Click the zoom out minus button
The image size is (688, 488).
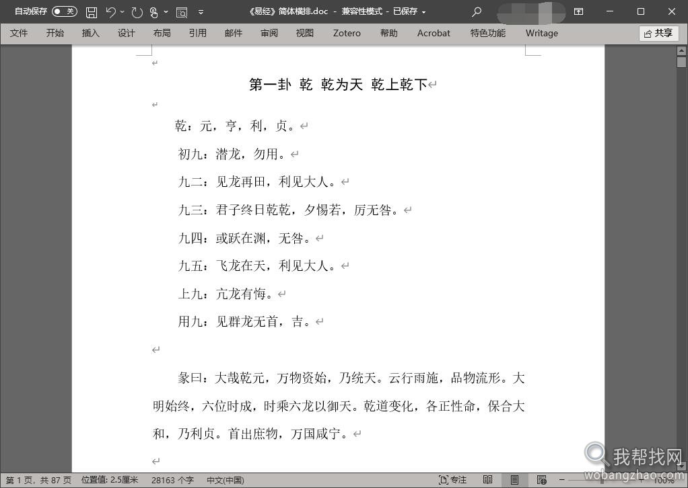561,480
